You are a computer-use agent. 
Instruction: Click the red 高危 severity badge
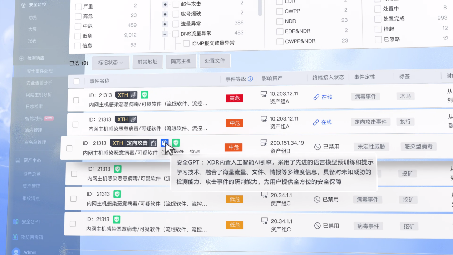pyautogui.click(x=235, y=98)
